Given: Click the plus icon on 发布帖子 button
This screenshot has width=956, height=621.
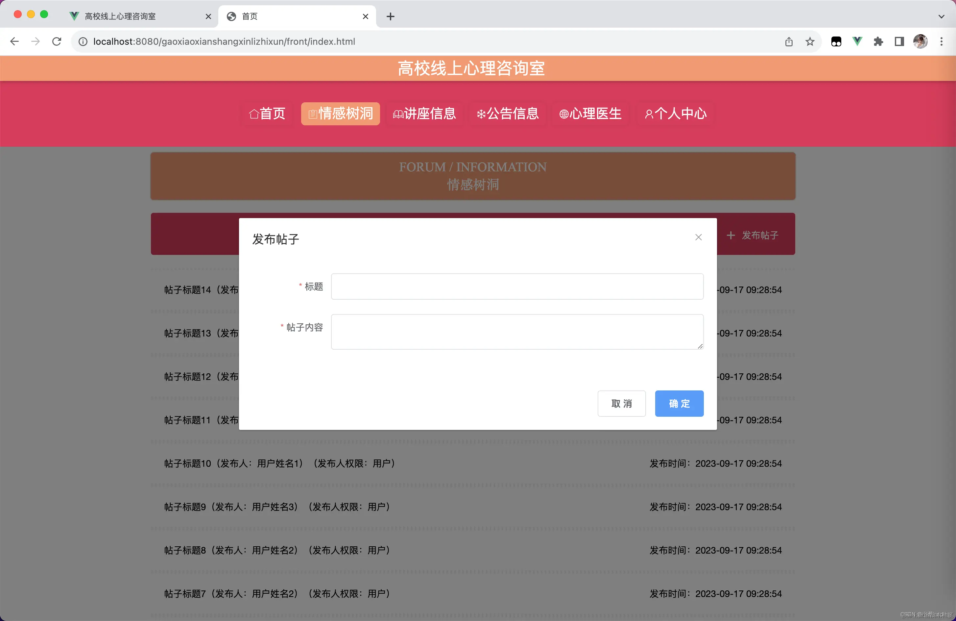Looking at the screenshot, I should click(731, 235).
